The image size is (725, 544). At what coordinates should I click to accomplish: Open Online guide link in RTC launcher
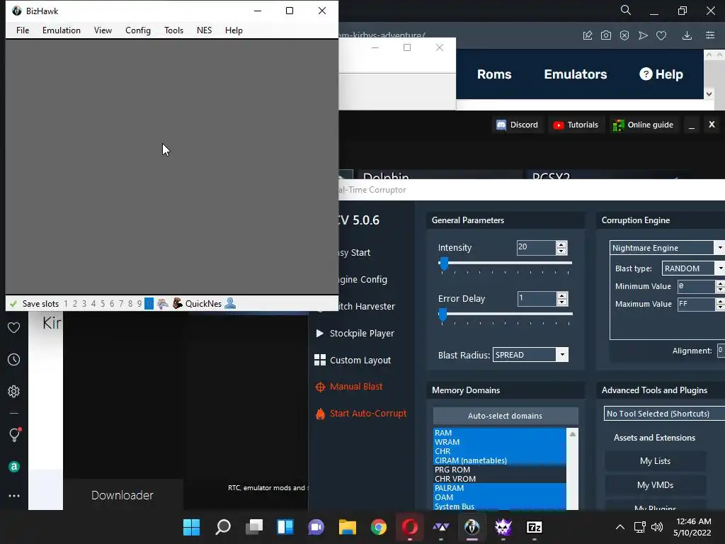click(644, 125)
